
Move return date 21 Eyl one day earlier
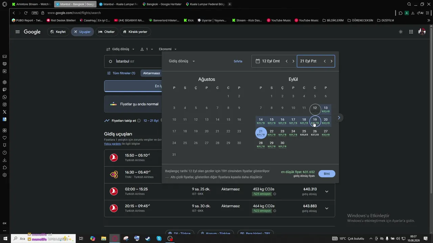click(x=325, y=61)
